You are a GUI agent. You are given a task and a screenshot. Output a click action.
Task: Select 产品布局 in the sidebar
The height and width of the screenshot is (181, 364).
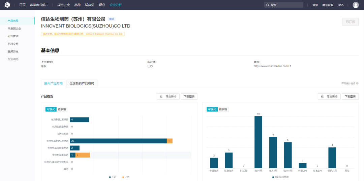point(18,21)
